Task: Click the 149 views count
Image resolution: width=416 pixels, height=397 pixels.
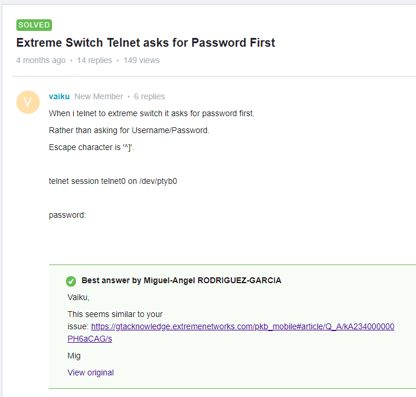Action: pos(141,60)
